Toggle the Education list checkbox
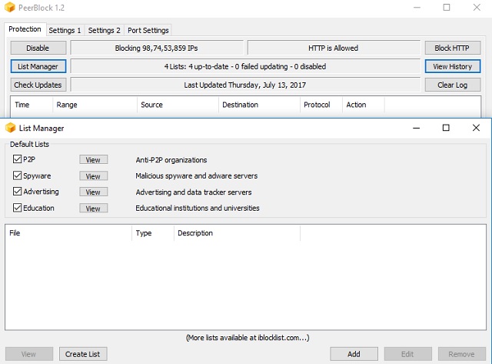Screen dimensions: 492x364 [x=18, y=208]
